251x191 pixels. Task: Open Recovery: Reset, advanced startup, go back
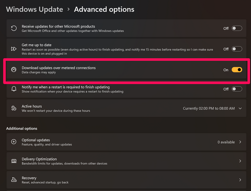click(45, 182)
